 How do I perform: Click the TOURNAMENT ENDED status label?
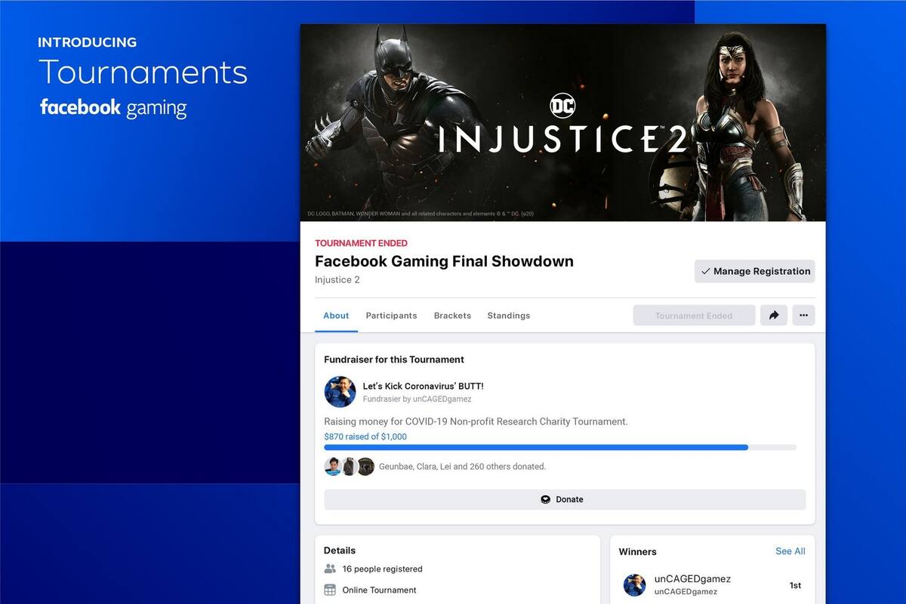(361, 243)
